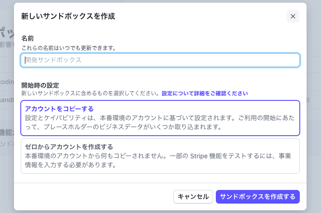
Task: Click the 新しいサンドボックスを作成 dialog title
Action: pyautogui.click(x=68, y=16)
